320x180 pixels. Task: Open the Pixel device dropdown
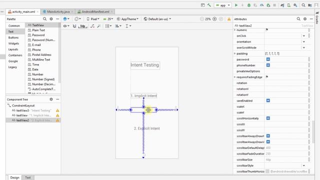[x=93, y=19]
